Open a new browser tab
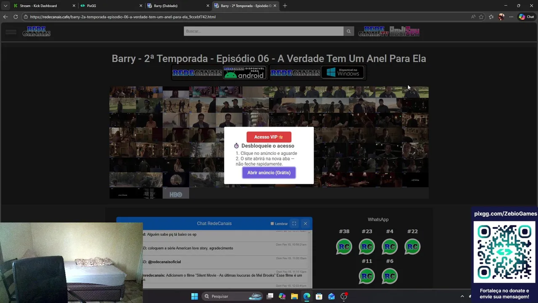This screenshot has height=303, width=538. [x=285, y=6]
